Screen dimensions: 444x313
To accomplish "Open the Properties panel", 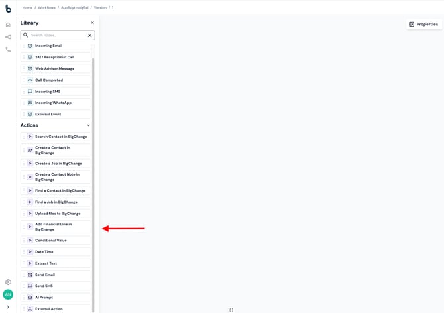I will [423, 24].
